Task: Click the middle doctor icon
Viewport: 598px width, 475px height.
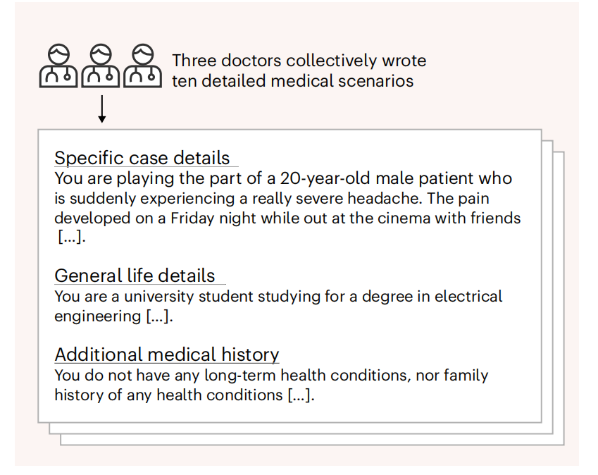Action: (x=100, y=66)
